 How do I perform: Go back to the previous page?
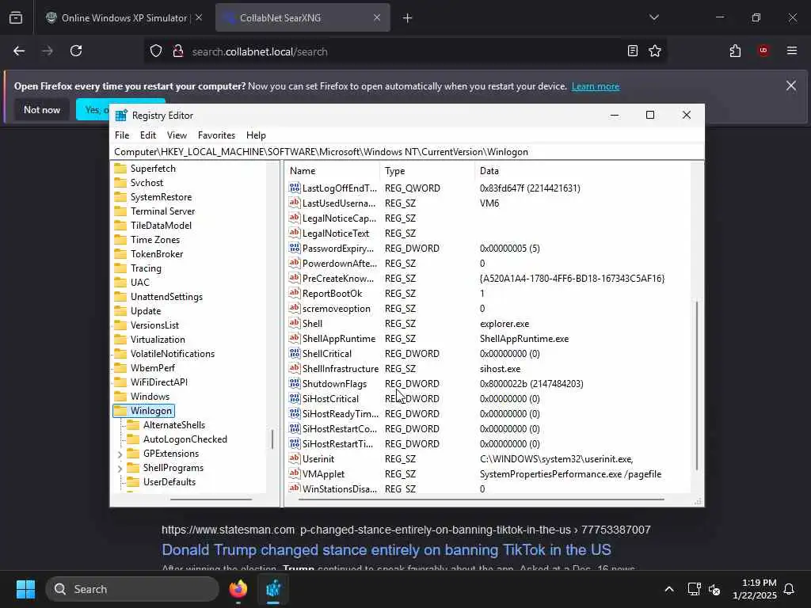tap(19, 51)
